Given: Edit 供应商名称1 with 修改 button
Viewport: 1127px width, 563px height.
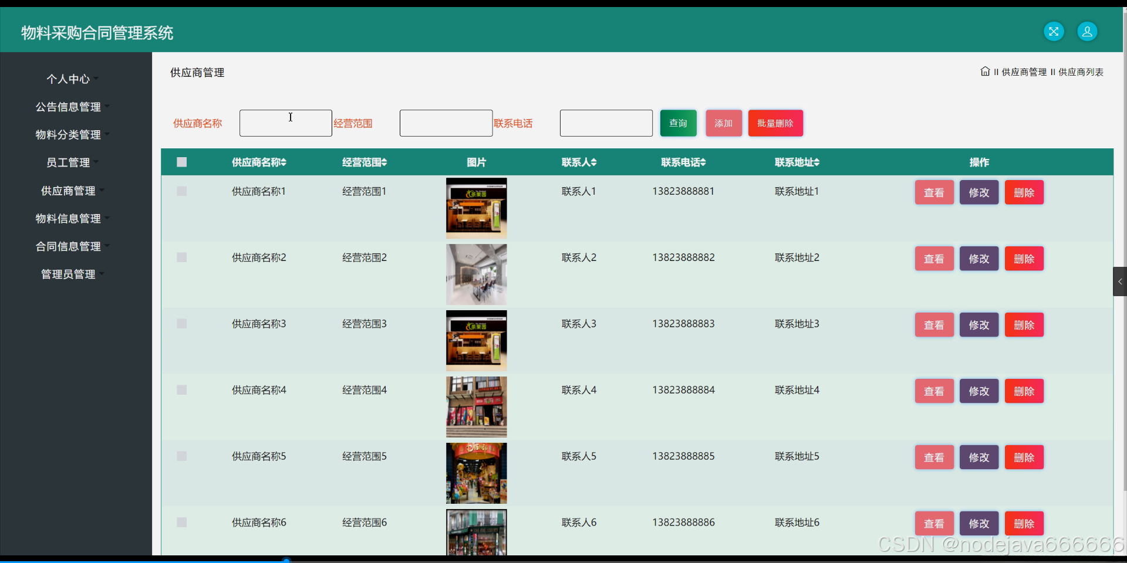Looking at the screenshot, I should point(979,192).
